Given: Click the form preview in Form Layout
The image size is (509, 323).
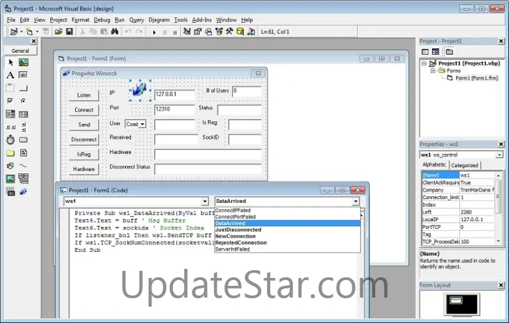Looking at the screenshot, I should tap(455, 301).
